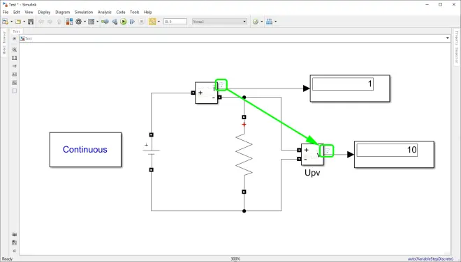Image resolution: width=461 pixels, height=262 pixels.
Task: Select the Continuous powergui block
Action: click(x=85, y=150)
